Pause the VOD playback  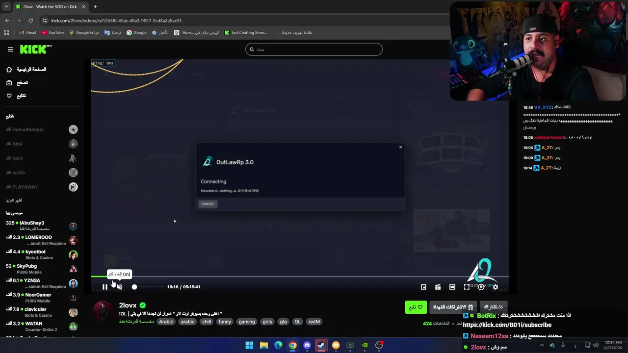click(x=105, y=287)
